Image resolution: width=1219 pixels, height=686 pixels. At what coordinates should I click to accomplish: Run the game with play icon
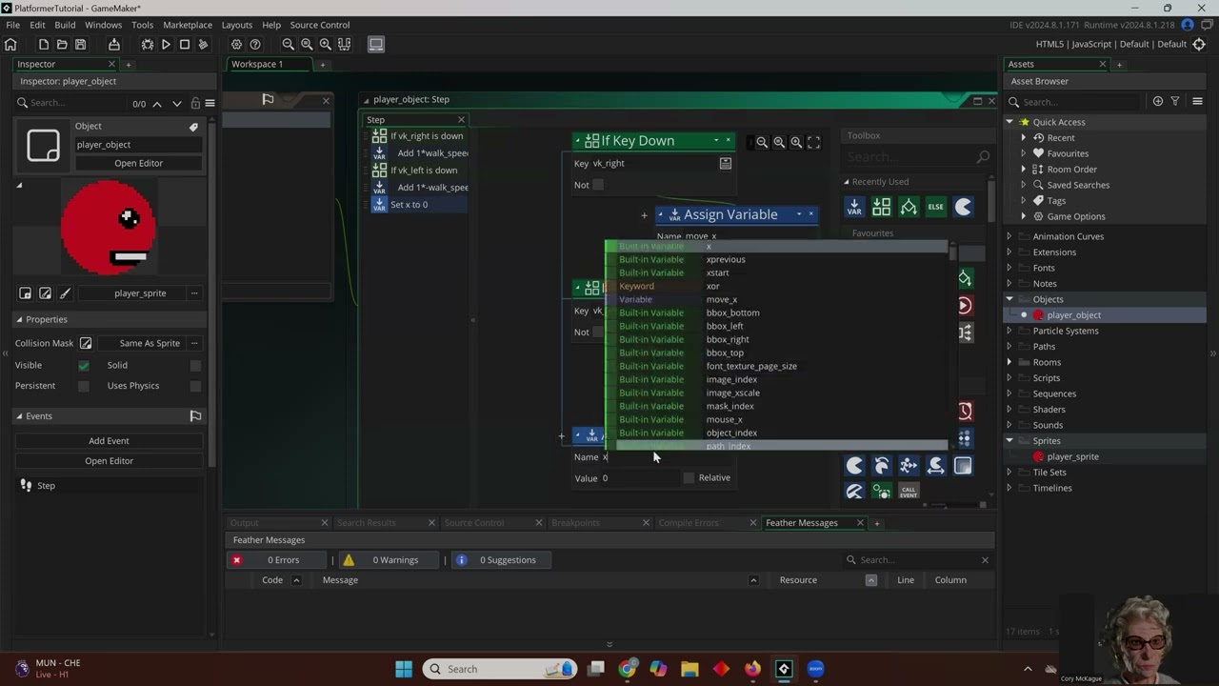coord(166,44)
